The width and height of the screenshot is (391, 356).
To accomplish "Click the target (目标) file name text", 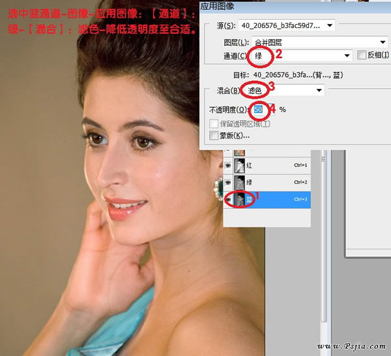I will click(x=298, y=75).
